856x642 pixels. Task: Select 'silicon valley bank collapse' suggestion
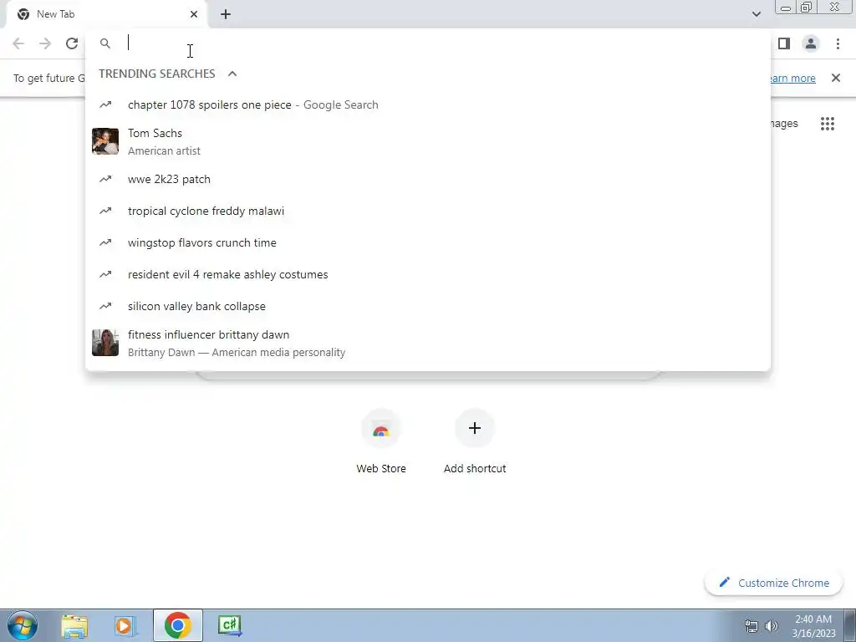428,306
